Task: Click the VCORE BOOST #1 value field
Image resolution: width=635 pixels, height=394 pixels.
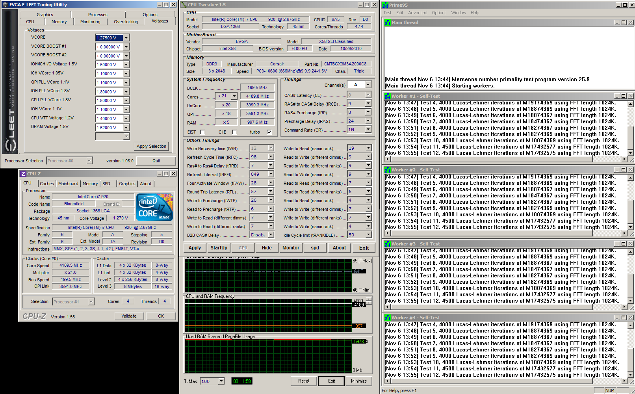Action: pos(109,47)
